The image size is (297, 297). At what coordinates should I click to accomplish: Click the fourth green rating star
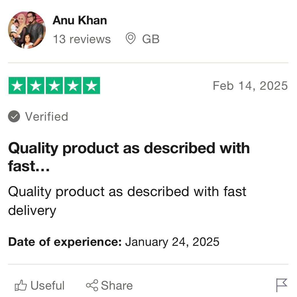pyautogui.click(x=73, y=85)
